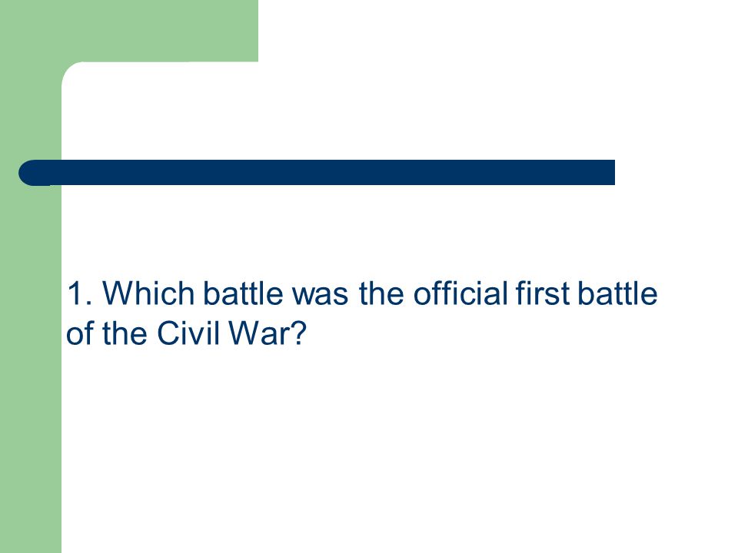Click the word "Which" in the question
The width and height of the screenshot is (738, 553).
(148, 293)
